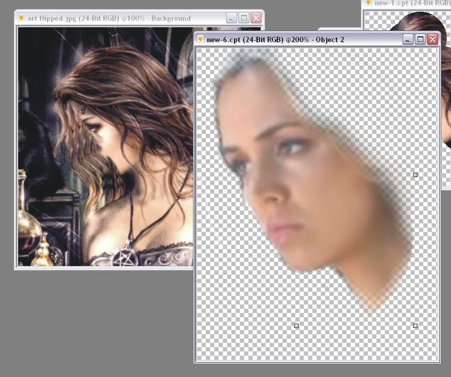Maximize the new-6.cpt window
The image size is (451, 377).
[420, 39]
